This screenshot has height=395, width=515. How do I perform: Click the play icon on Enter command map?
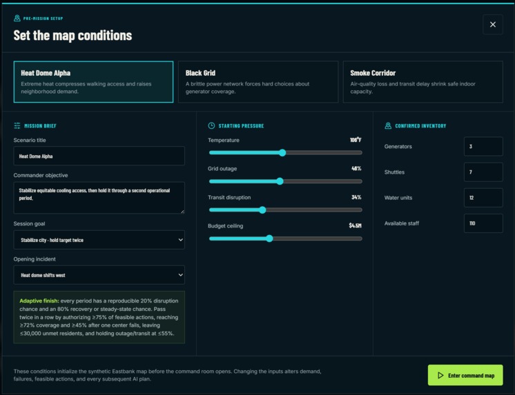click(x=440, y=375)
